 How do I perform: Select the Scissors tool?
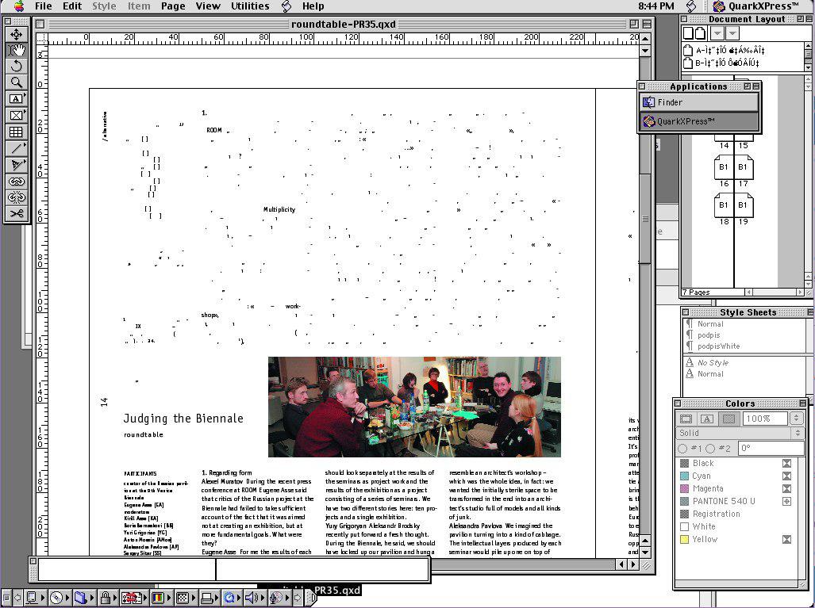[x=16, y=213]
